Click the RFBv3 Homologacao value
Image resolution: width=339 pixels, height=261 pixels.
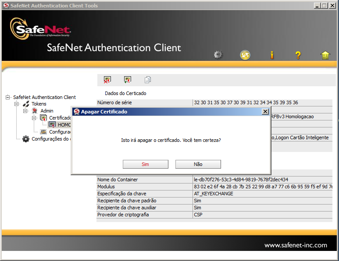click(x=293, y=116)
